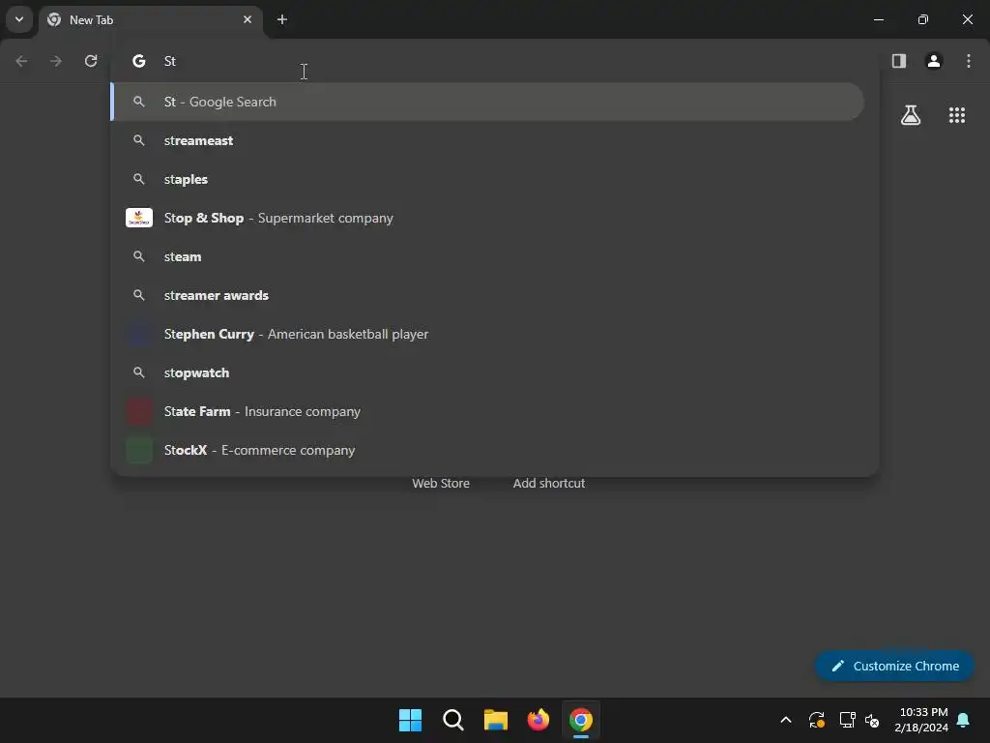Open the notifications bell icon

coord(964,720)
